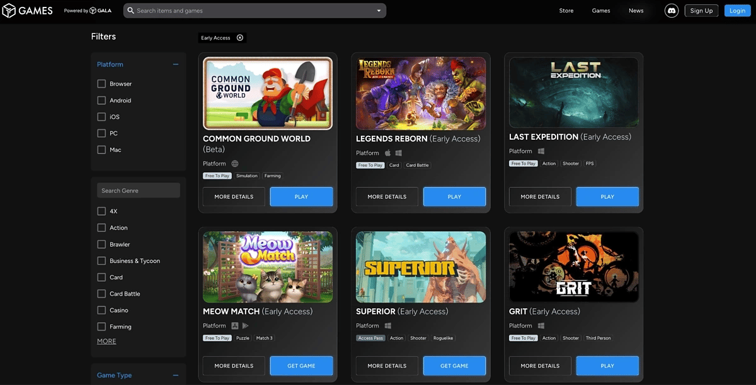The height and width of the screenshot is (385, 756).
Task: Click the Google Play icon on Meow Match
Action: pos(246,326)
